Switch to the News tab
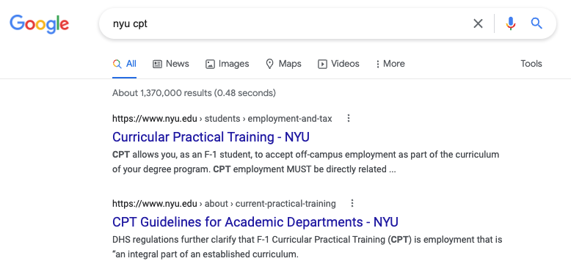 click(x=171, y=64)
